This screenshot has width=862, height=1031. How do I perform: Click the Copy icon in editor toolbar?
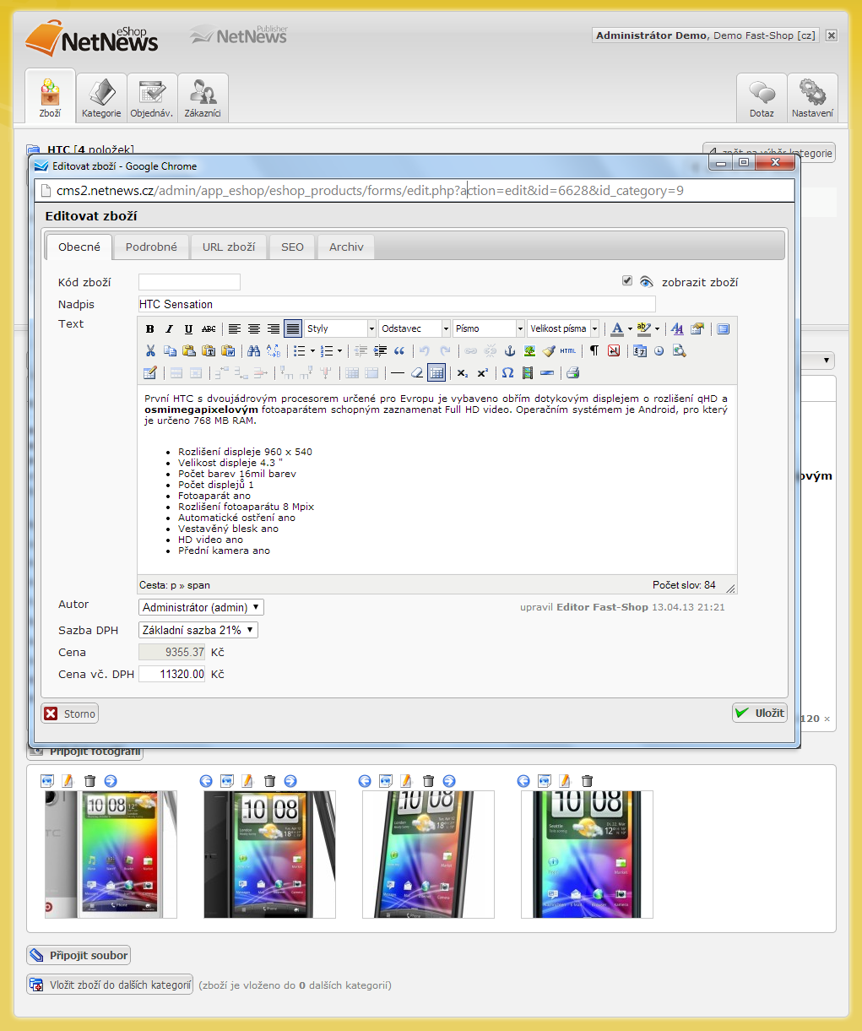[170, 350]
